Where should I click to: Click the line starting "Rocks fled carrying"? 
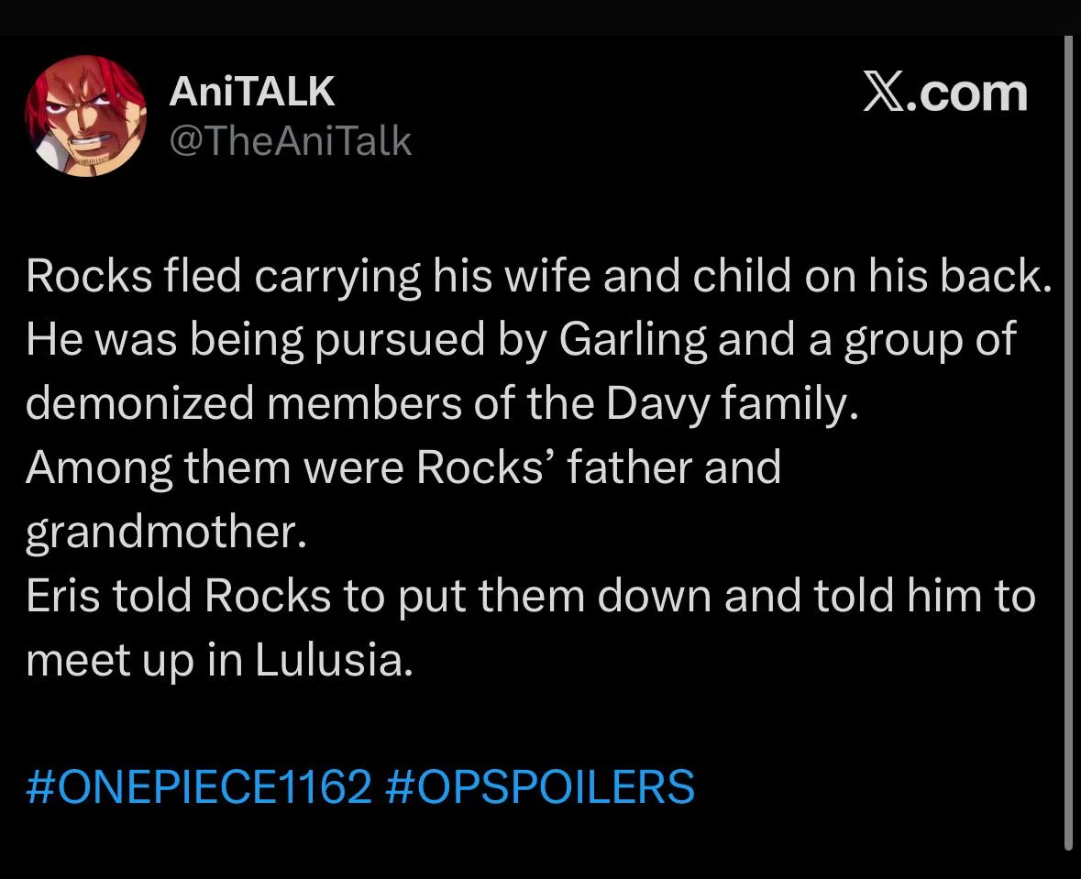(x=537, y=276)
